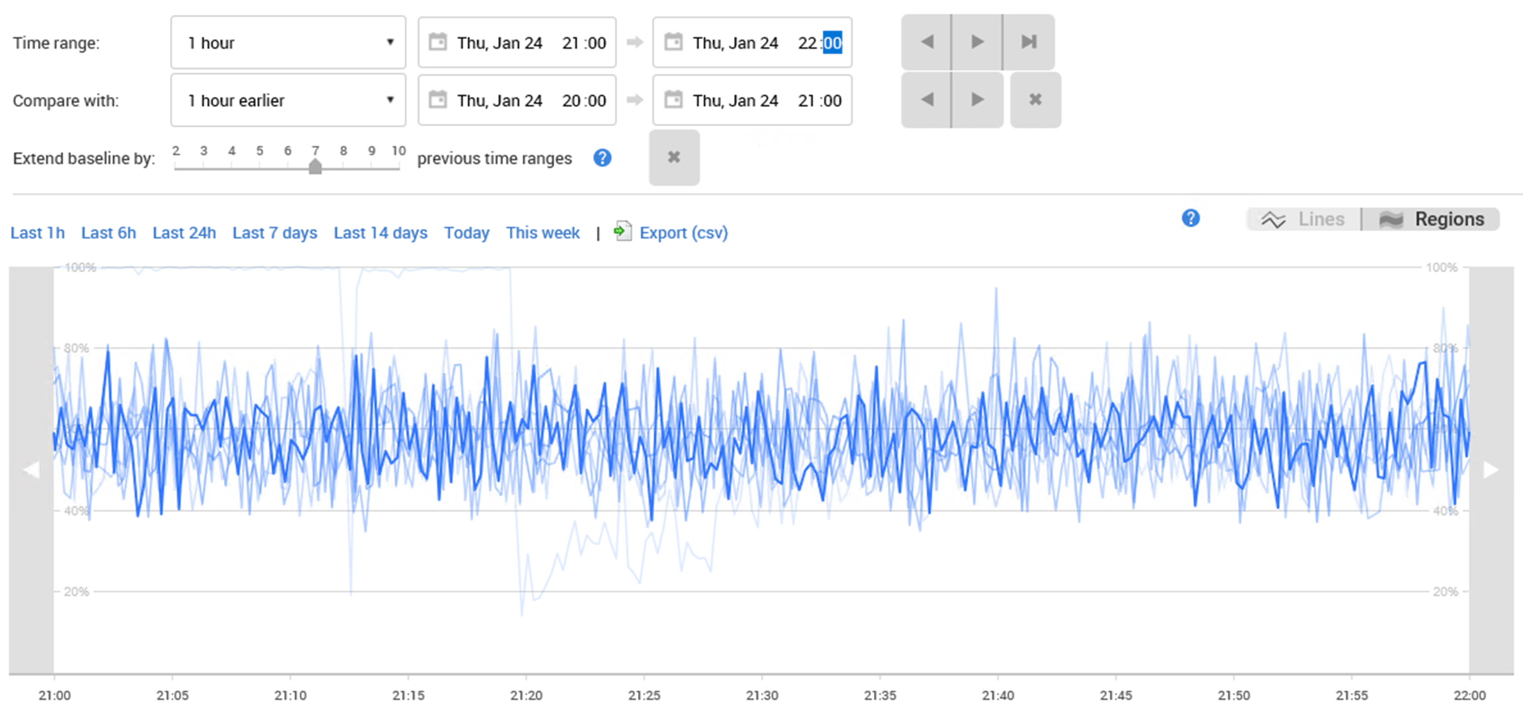1523x705 pixels.
Task: Click the calendar icon next to Thu, Jan 24 22:00
Action: tap(674, 42)
